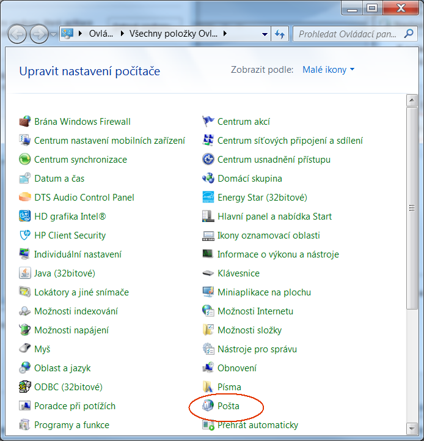424x441 pixels.
Task: Click the Ovlá... breadcrumb segment
Action: (x=101, y=34)
